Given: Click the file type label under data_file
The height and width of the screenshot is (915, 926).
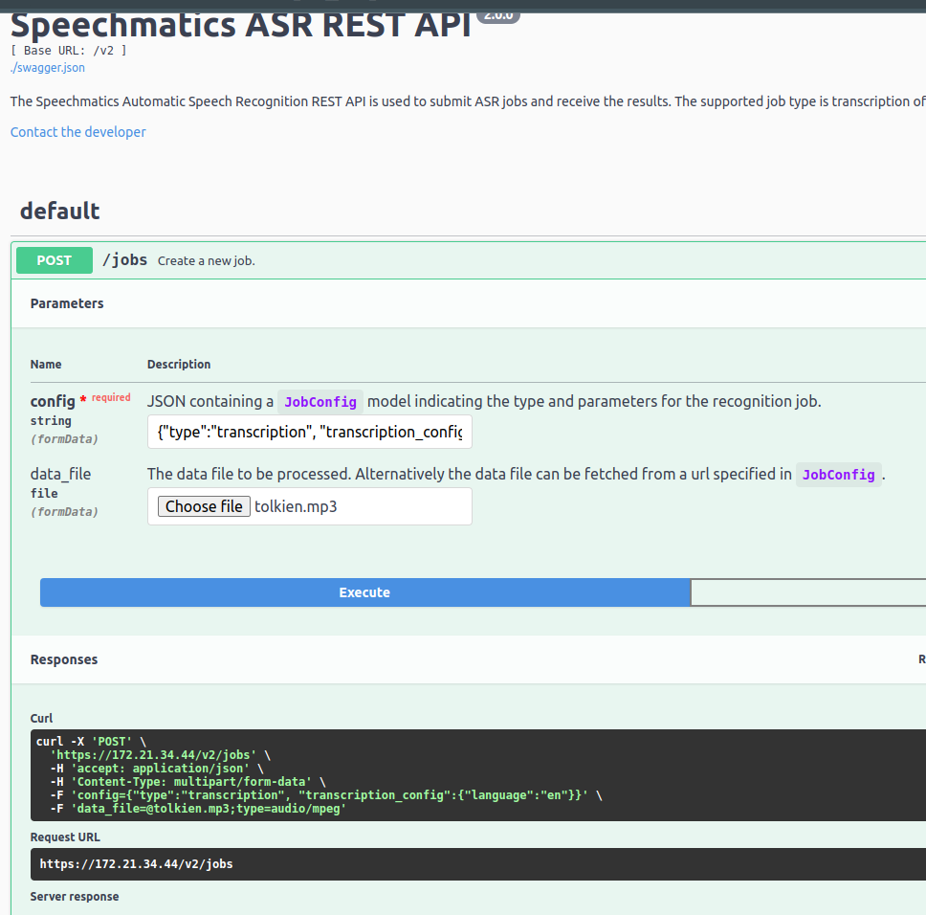Looking at the screenshot, I should click(x=43, y=493).
